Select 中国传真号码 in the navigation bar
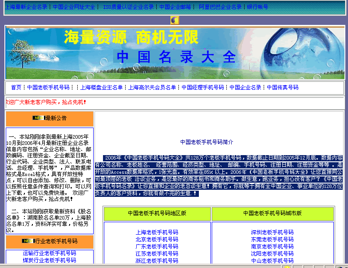Screen dimensions: 348x268 (282, 87)
